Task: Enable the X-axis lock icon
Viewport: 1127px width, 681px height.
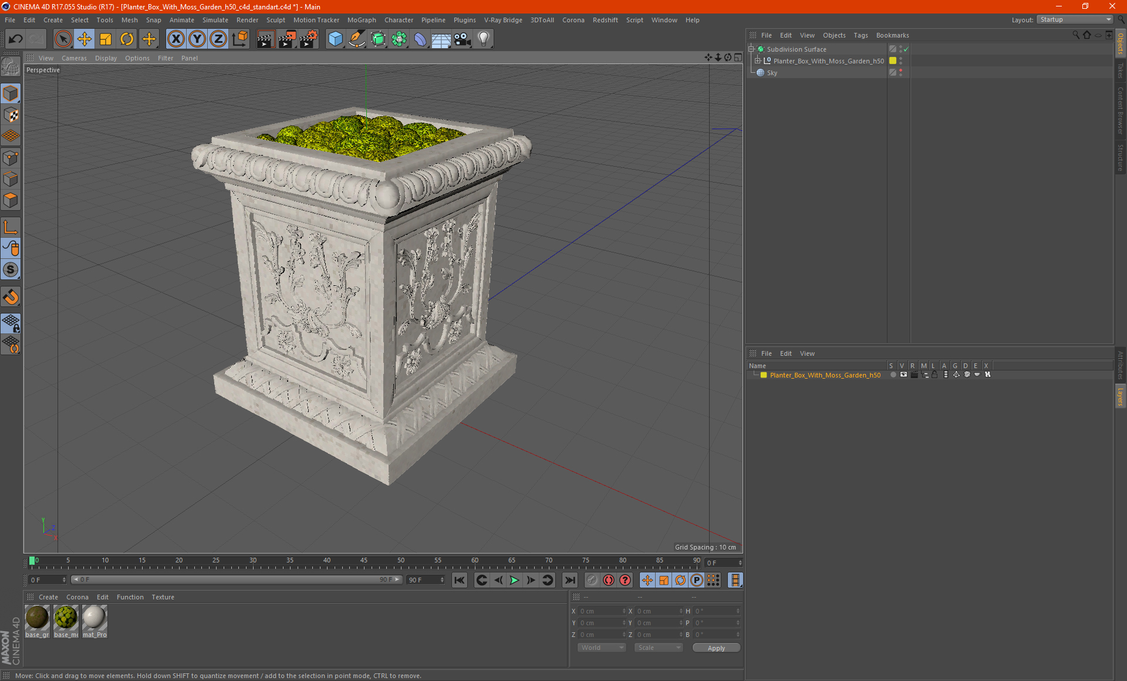Action: tap(176, 39)
